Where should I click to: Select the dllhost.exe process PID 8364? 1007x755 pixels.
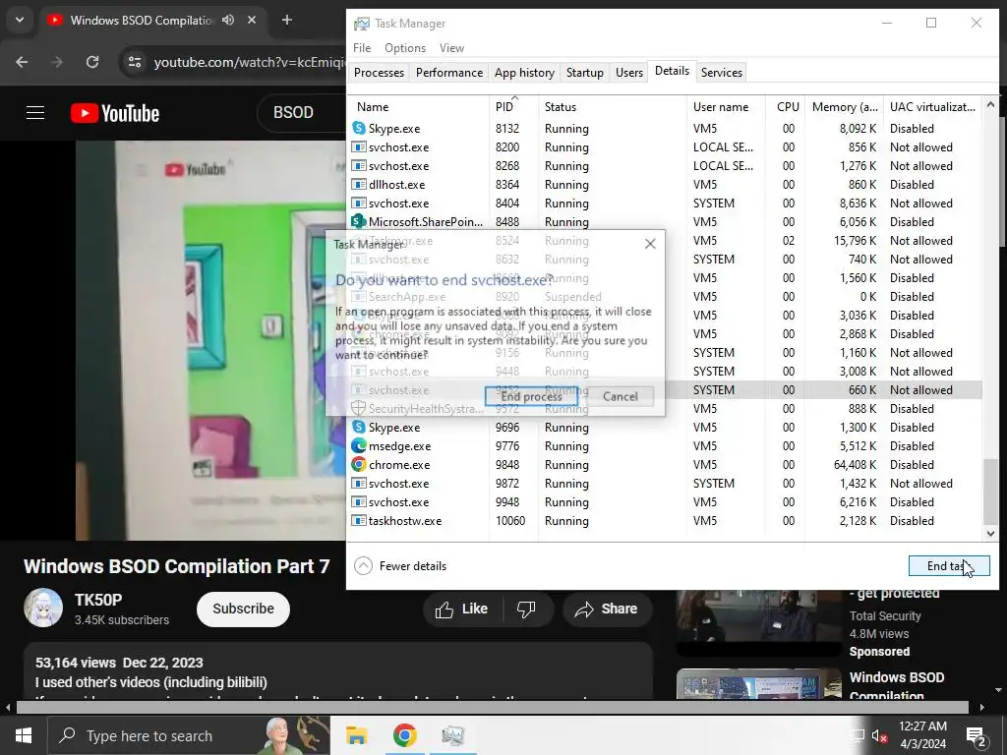pos(665,184)
